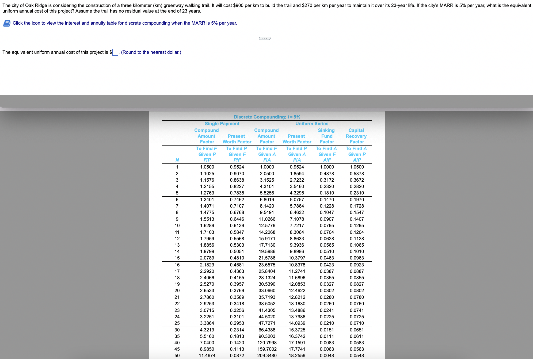The image size is (533, 359).
Task: Click the A/P value 0.0548 for N=50
Action: pos(357,356)
